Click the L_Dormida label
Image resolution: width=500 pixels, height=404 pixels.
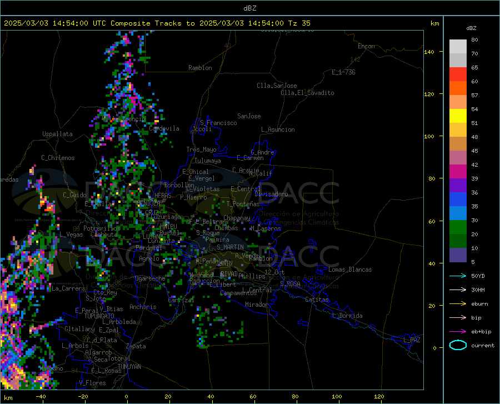tap(347, 316)
